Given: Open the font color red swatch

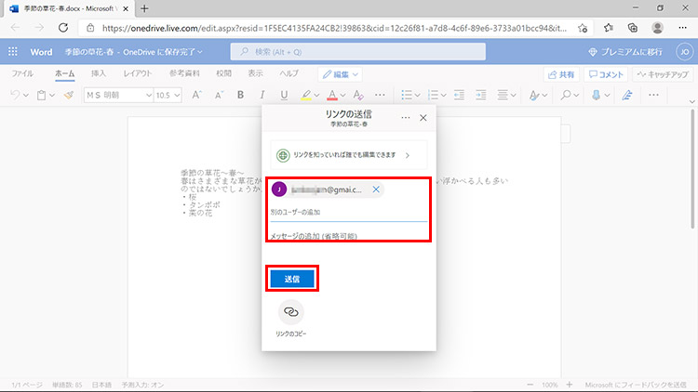Looking at the screenshot, I should 332,95.
